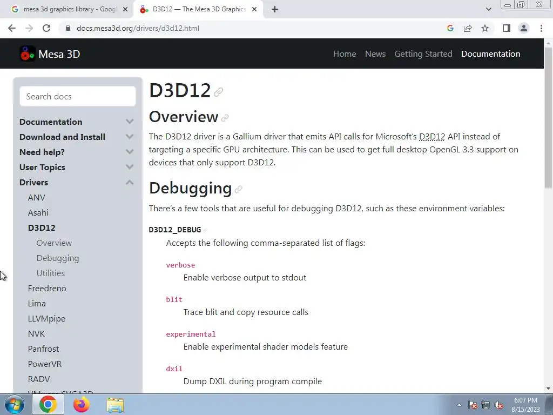Open the Panfrost driver page
Screen dimensions: 553x415
tap(43, 349)
